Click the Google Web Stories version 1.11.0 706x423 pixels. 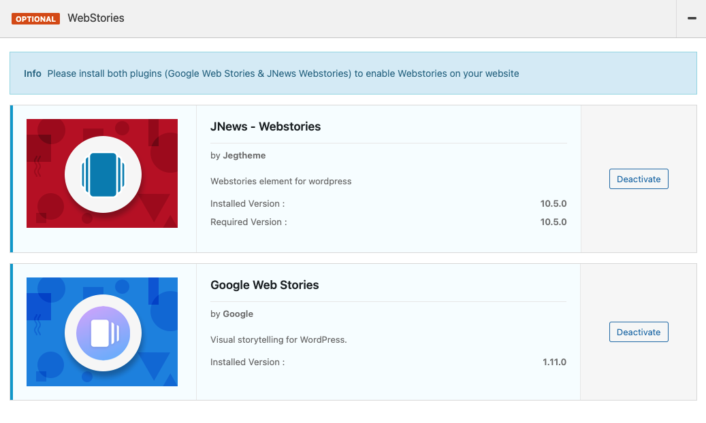[554, 362]
